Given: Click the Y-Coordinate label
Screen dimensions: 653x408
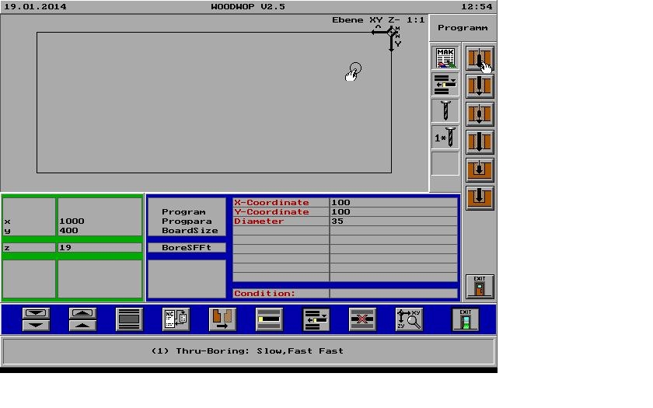Looking at the screenshot, I should 271,211.
